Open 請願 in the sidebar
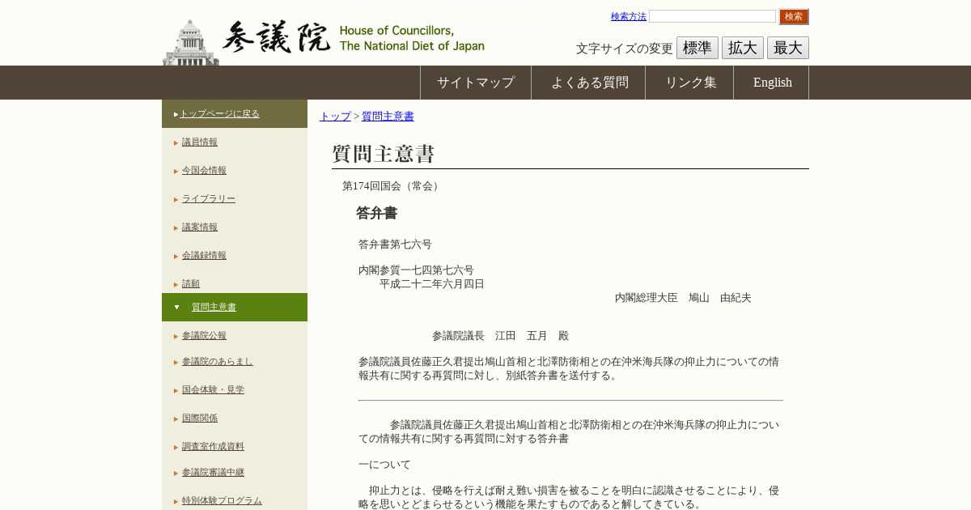 pos(191,283)
